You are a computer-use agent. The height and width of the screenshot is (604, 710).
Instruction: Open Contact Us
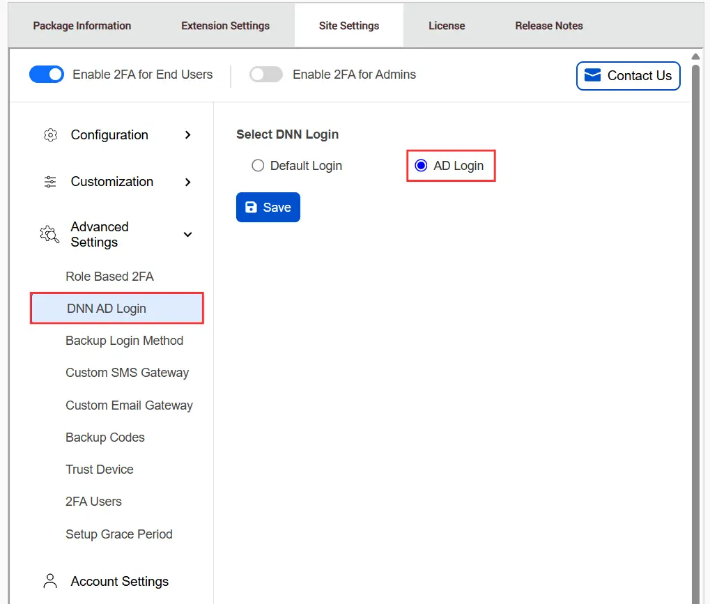point(628,75)
